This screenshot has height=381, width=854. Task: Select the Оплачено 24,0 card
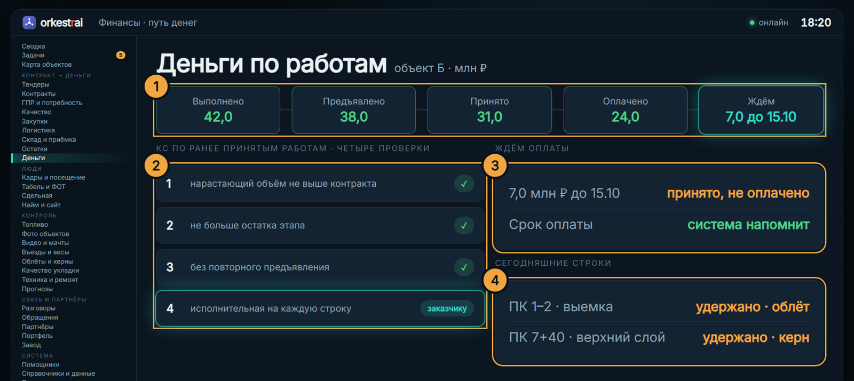click(x=625, y=110)
